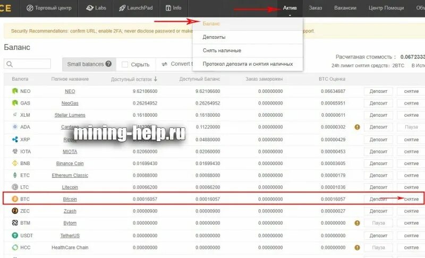Image resolution: width=425 pixels, height=258 pixels.
Task: Sort by the Доступный остаток arrow
Action: pyautogui.click(x=156, y=79)
